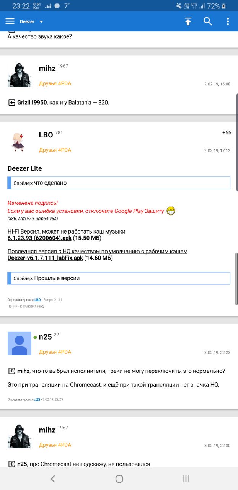238x490 pixels.
Task: Open Android recent apps button
Action: [x=186, y=479]
